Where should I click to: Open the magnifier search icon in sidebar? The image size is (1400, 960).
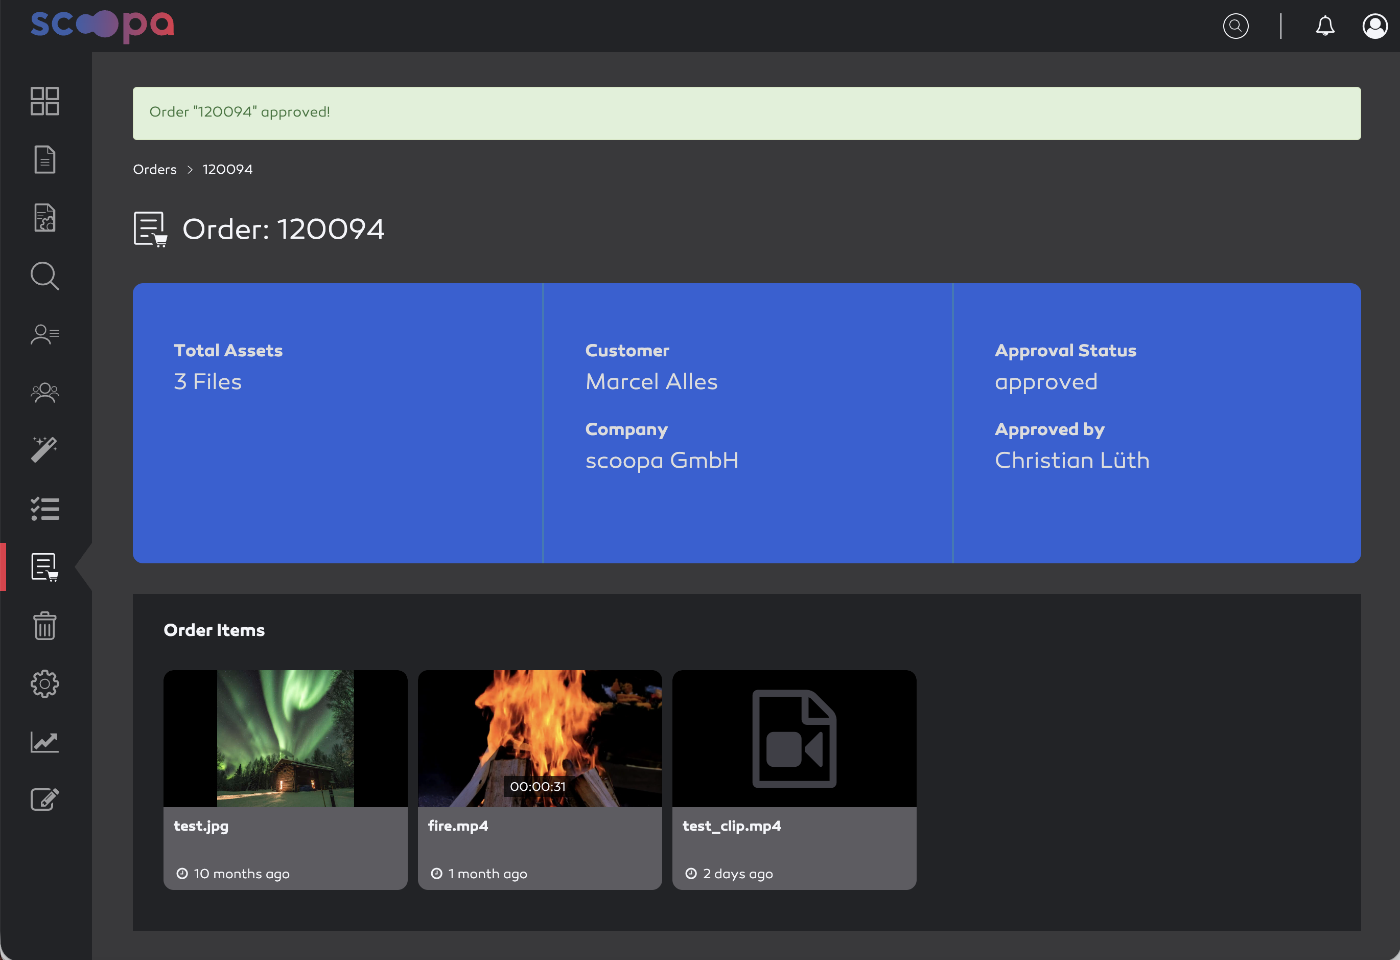[x=44, y=276]
